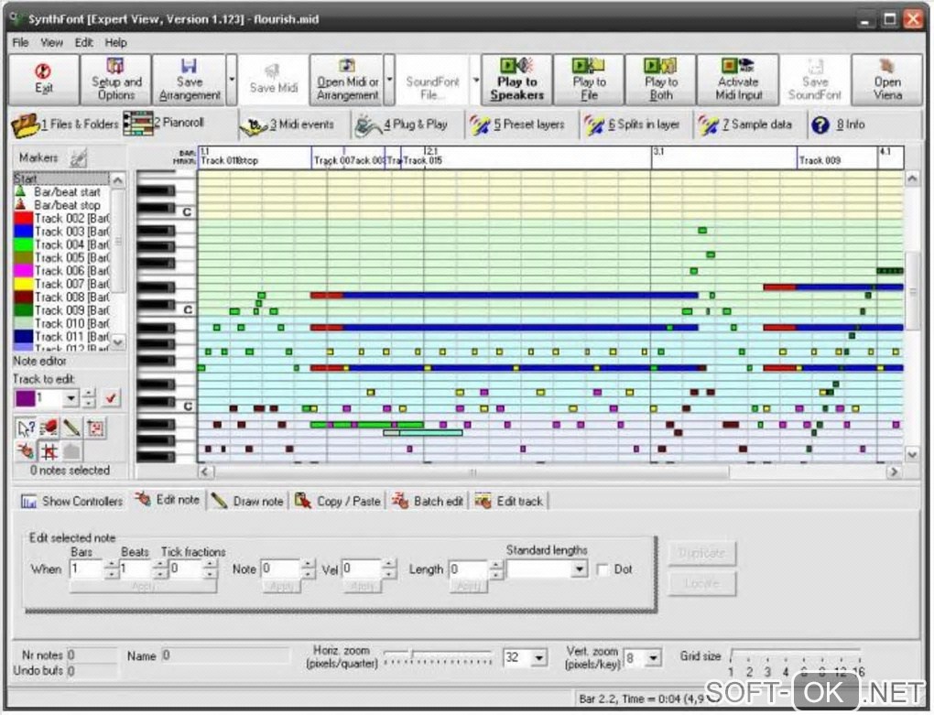Open the 5 Preset layers tab

516,125
